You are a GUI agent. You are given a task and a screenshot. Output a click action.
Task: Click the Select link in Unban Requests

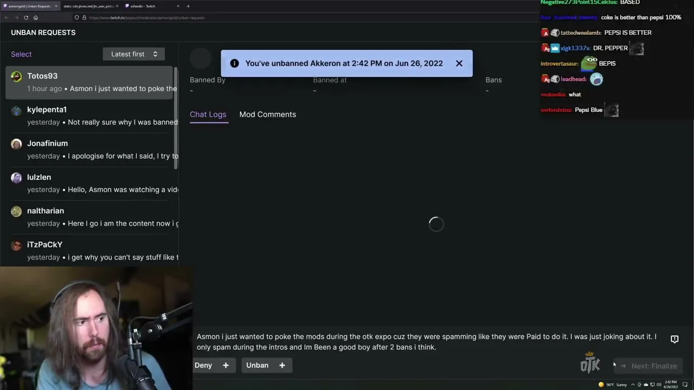click(x=21, y=54)
